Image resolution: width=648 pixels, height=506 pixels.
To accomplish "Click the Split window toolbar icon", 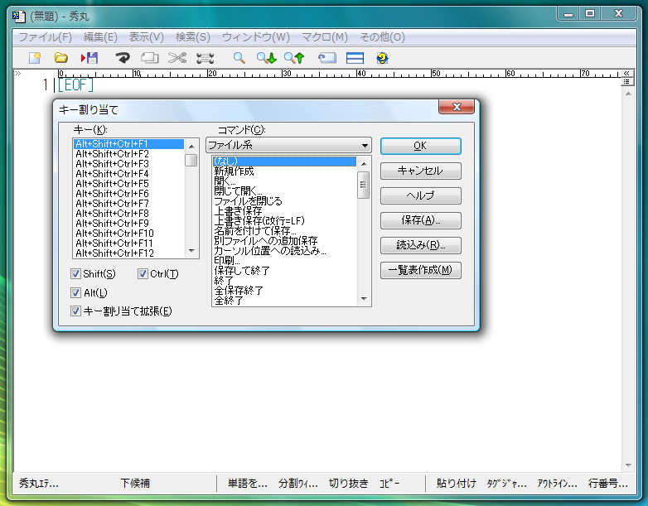I will pos(355,58).
